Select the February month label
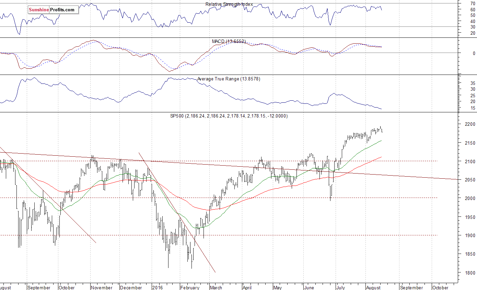 (x=190, y=288)
